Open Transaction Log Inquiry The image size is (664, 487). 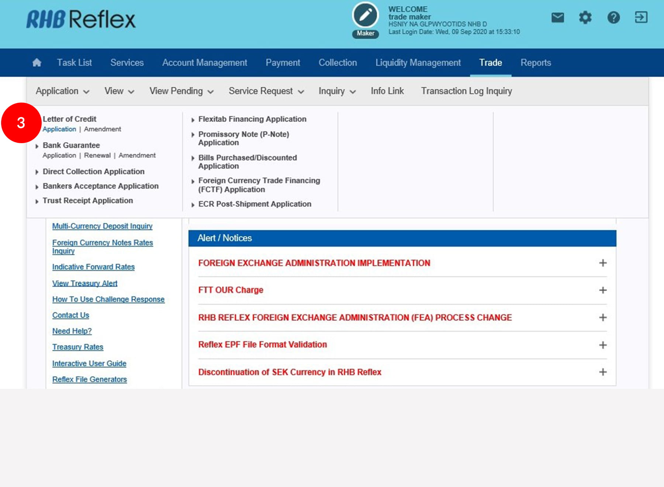click(x=466, y=91)
